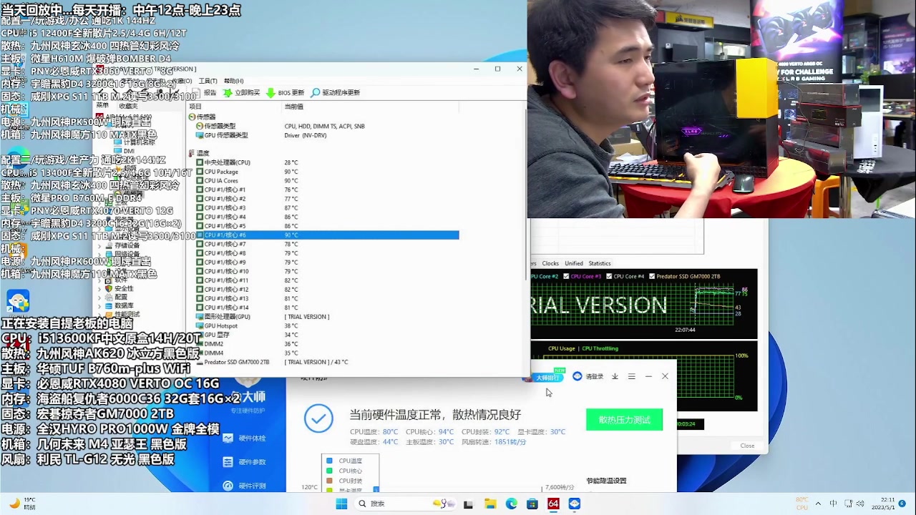Toggle Predator SSD GM7000 2TB graph checkbox
Viewport: 916px width, 515px height.
click(x=652, y=276)
